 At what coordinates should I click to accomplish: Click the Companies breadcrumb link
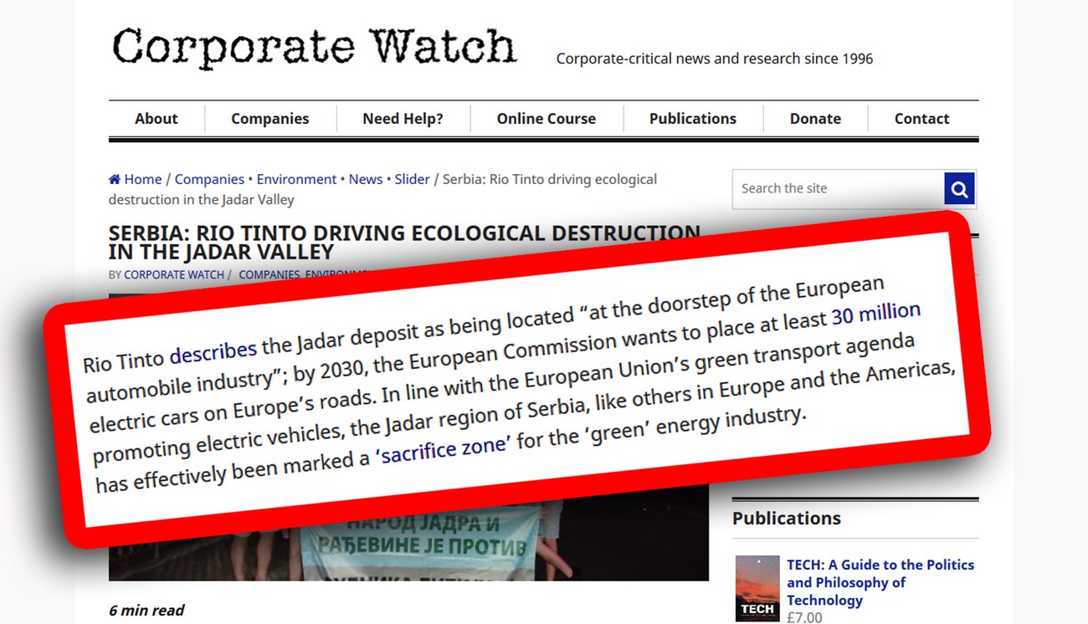(209, 179)
